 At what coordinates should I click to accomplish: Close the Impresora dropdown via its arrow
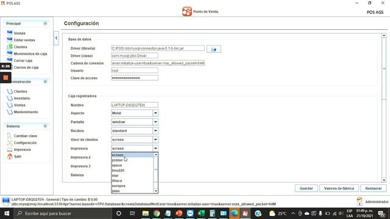pyautogui.click(x=155, y=148)
